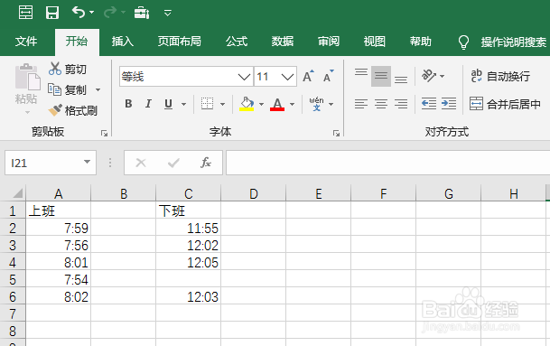The image size is (550, 346).
Task: Click the 操作说明搜索 lightbulb search box
Action: (x=503, y=42)
